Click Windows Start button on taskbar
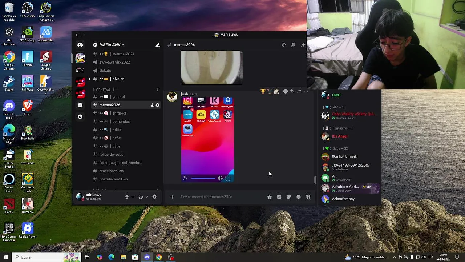 click(5, 257)
